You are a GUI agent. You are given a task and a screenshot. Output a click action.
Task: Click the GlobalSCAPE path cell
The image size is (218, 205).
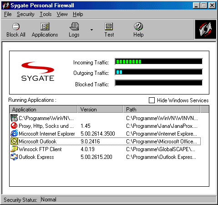click(161, 149)
